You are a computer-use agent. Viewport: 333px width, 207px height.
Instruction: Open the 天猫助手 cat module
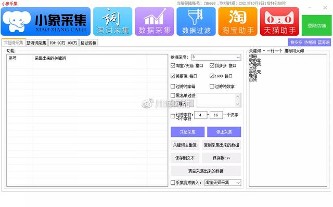(x=279, y=21)
